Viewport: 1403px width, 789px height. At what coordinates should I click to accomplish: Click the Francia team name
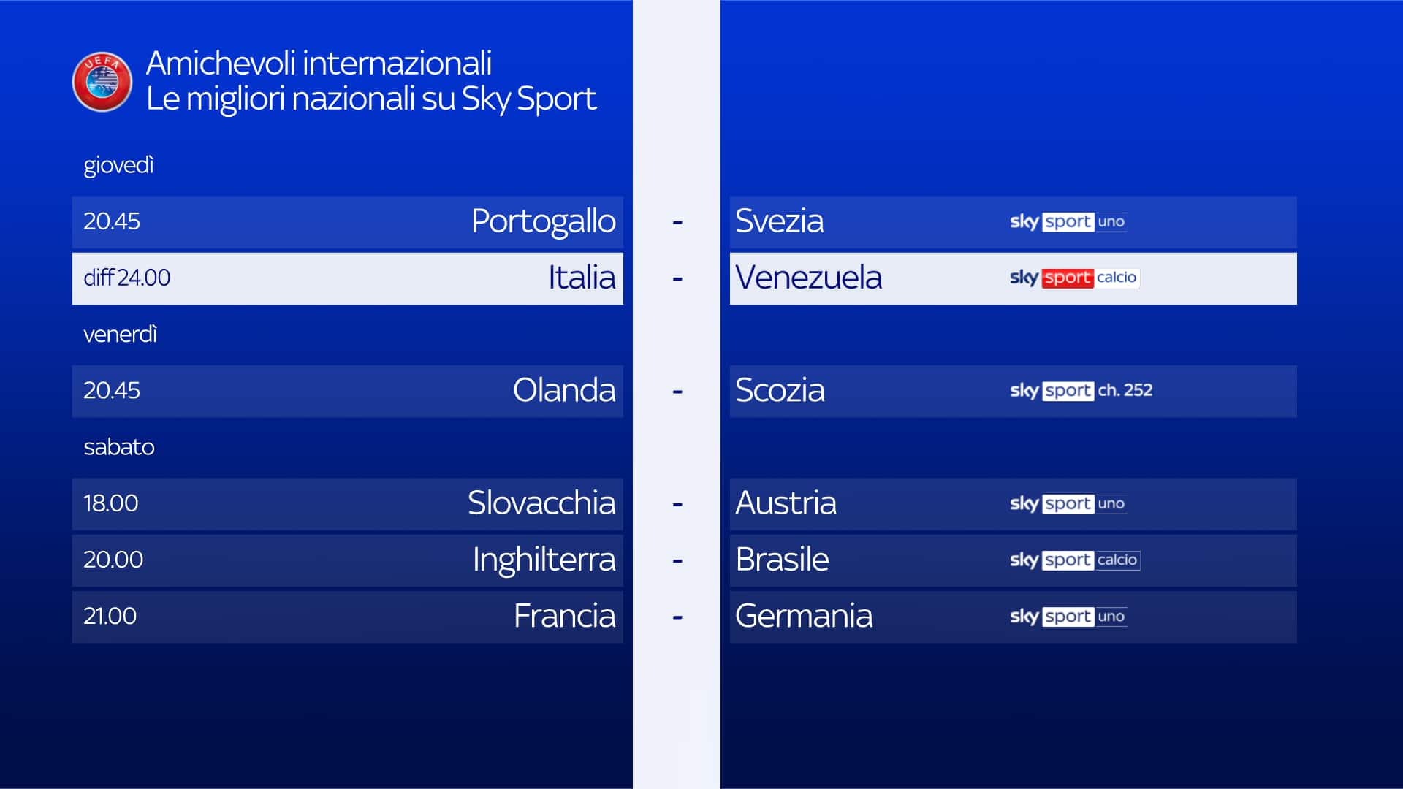pos(563,616)
